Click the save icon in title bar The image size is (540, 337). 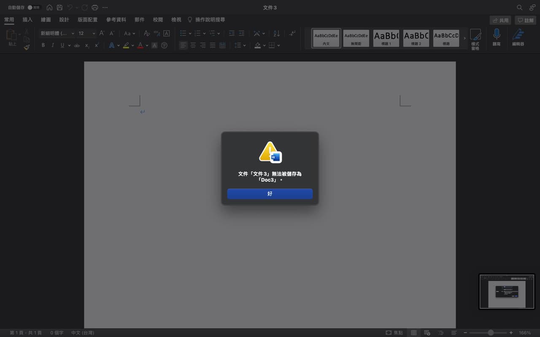[x=59, y=8]
